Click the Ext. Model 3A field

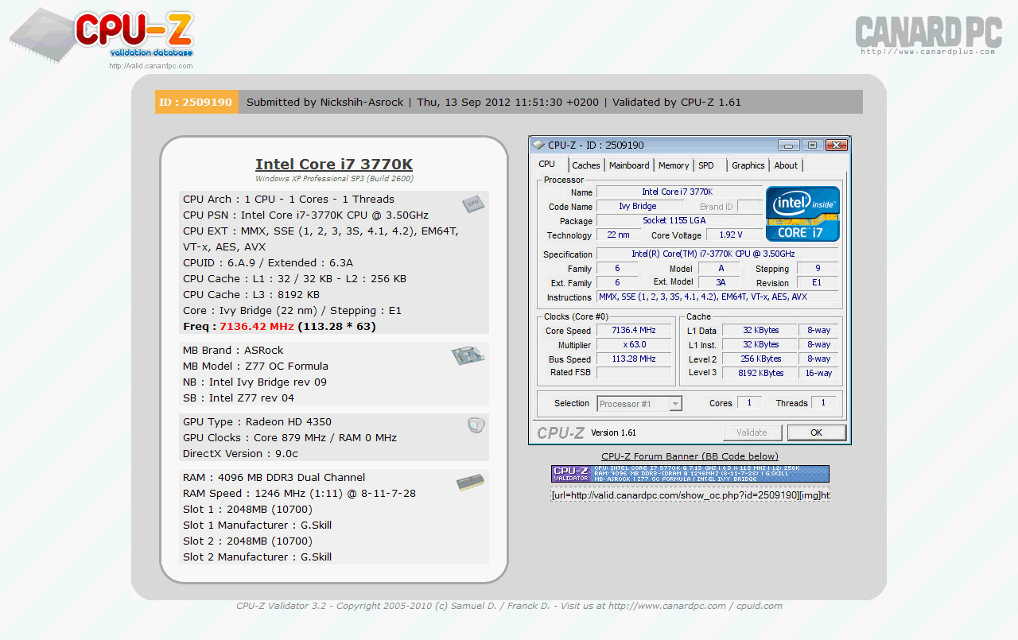tap(721, 283)
